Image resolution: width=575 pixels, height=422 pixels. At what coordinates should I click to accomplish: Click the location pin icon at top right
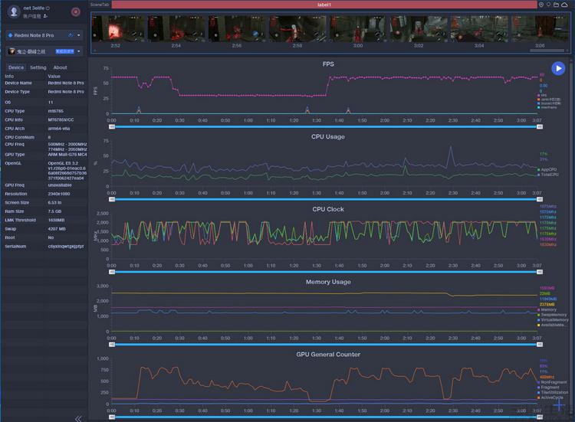click(540, 5)
